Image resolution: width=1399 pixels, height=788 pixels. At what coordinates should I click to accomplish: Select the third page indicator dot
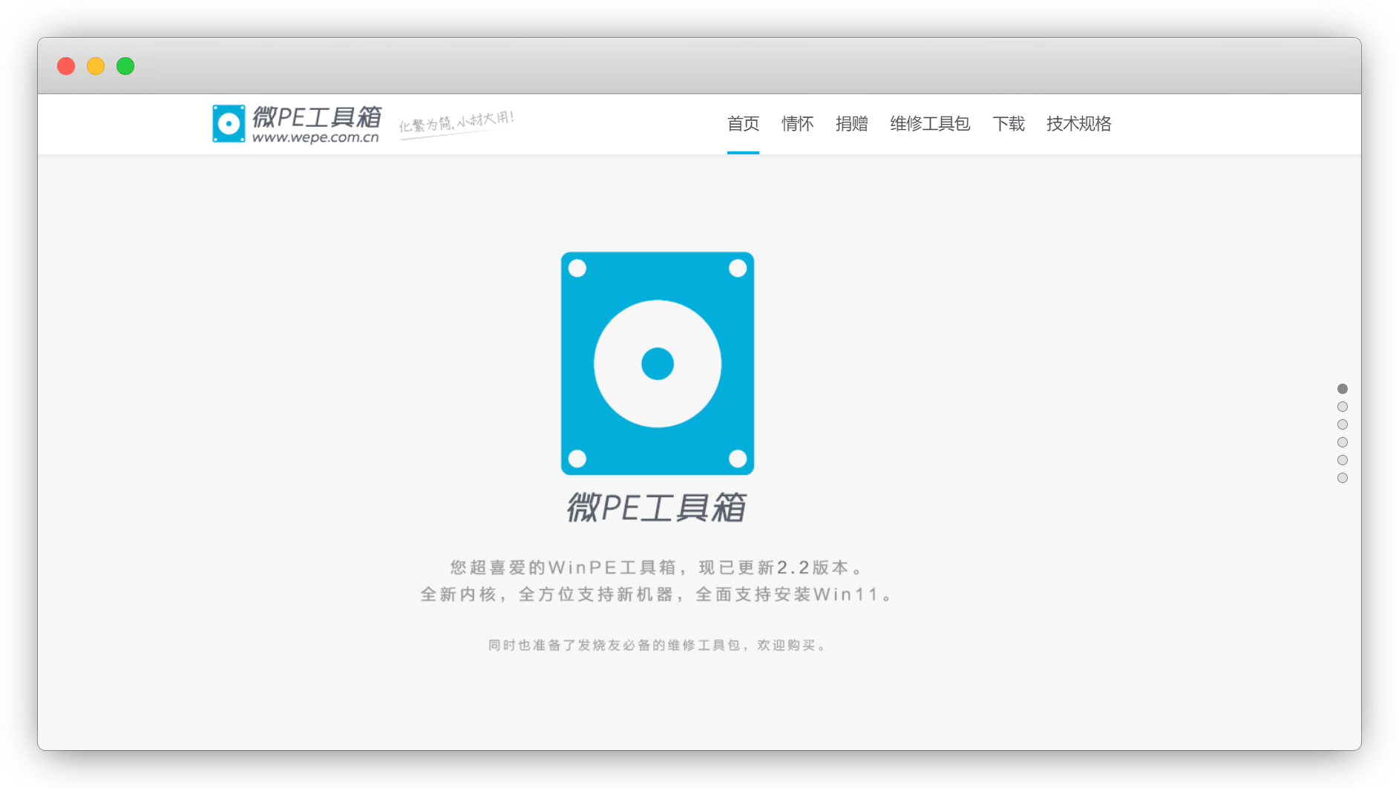coord(1342,424)
